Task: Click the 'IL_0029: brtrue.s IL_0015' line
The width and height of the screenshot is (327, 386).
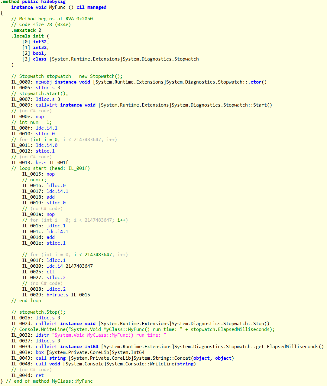Action: [x=56, y=295]
